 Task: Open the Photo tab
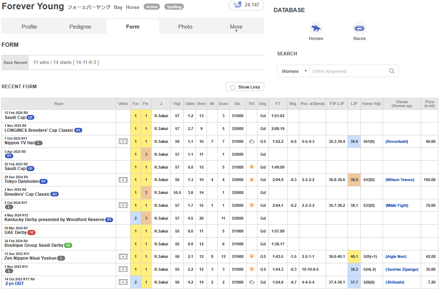[185, 27]
